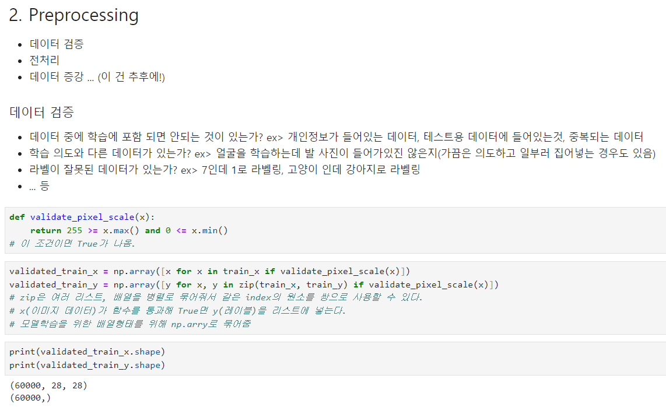Screen dimensions: 666x407
Task: Click the validated_train_x assignment line
Action: click(209, 271)
